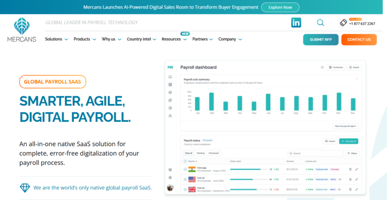The width and height of the screenshot is (387, 200).
Task: Uncheck the FOX US row checkbox
Action: click(x=185, y=179)
